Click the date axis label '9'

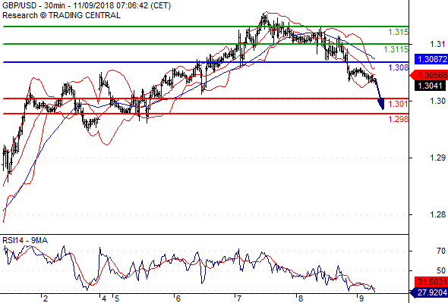coord(361,298)
